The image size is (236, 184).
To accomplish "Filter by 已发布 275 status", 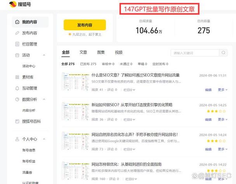I will click(x=88, y=64).
